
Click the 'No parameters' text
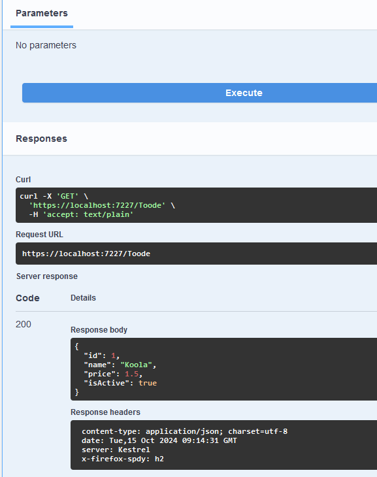pyautogui.click(x=46, y=45)
